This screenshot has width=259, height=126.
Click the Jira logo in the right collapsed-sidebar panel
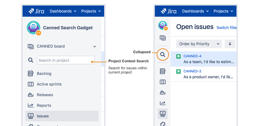(169, 11)
